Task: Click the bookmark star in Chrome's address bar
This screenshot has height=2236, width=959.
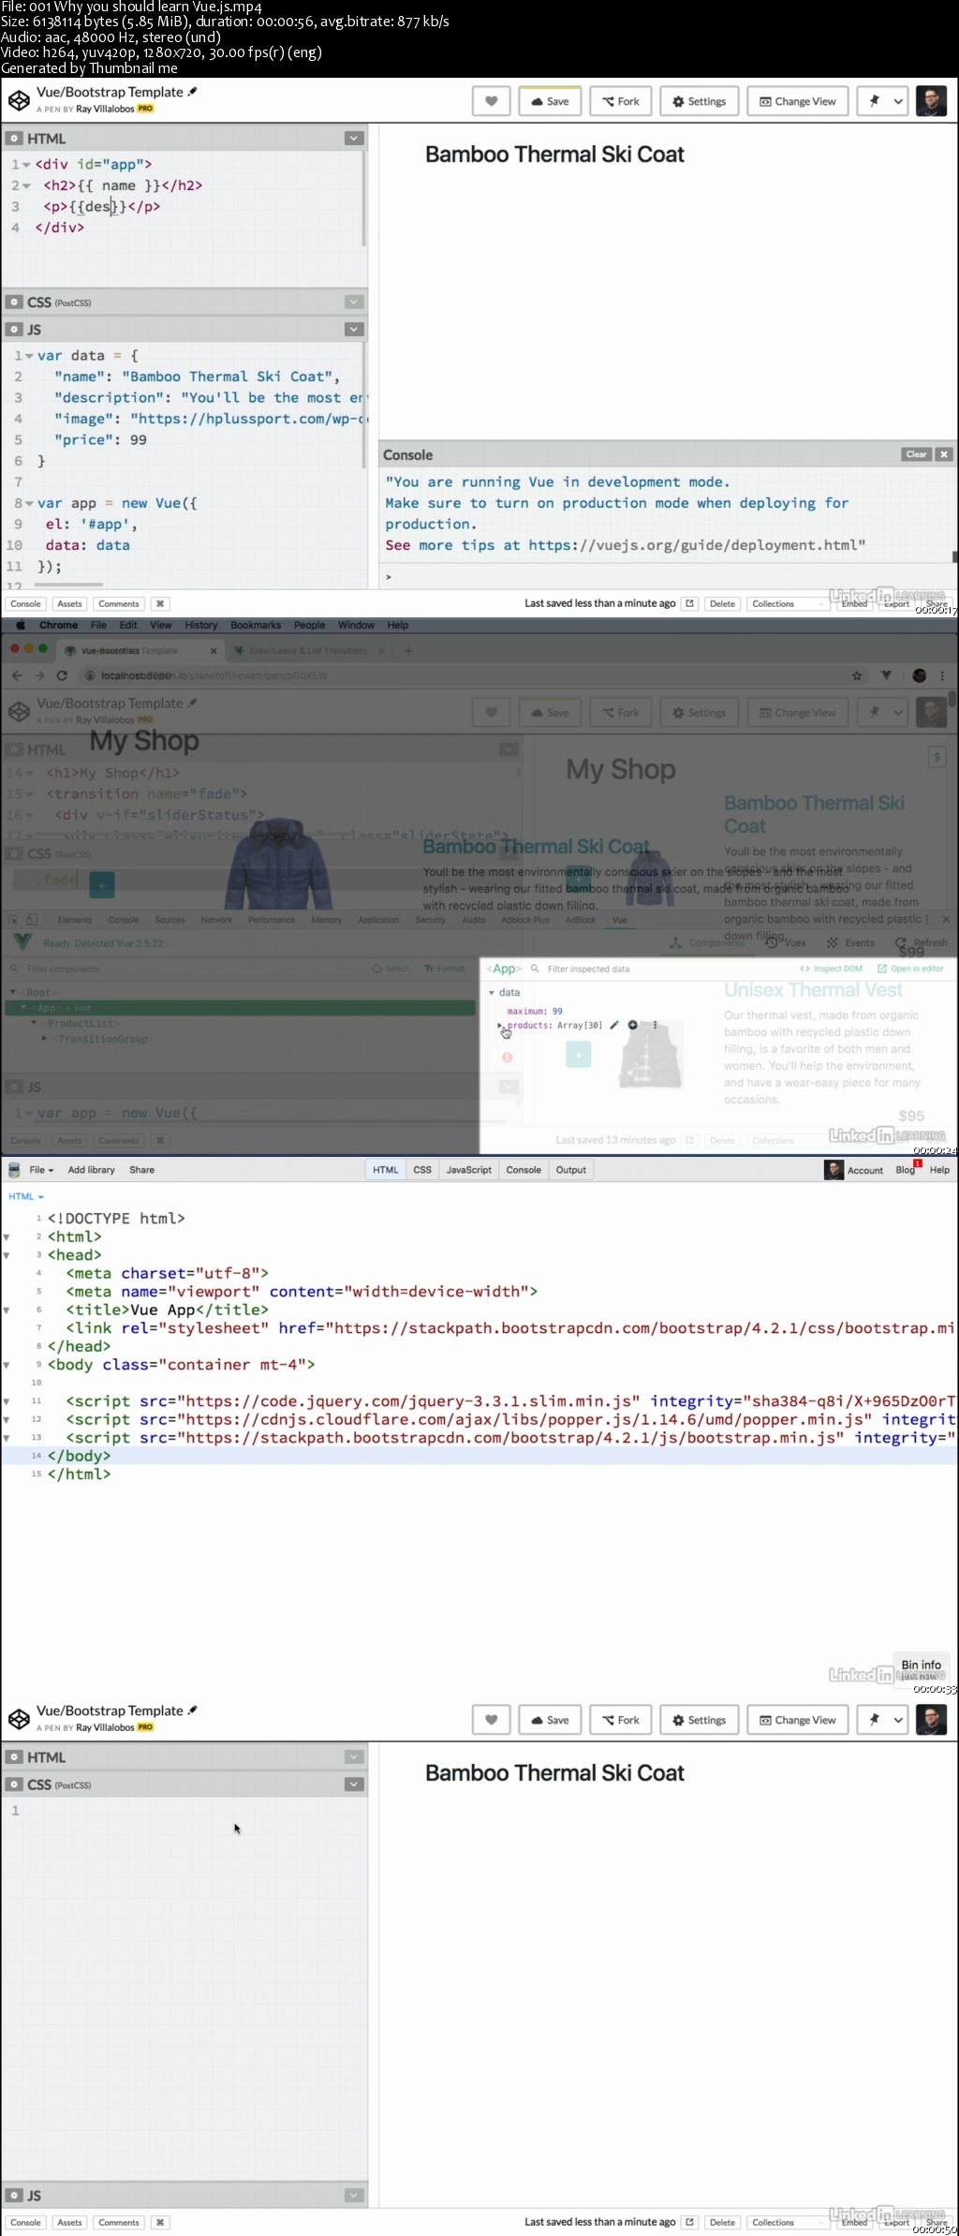Action: click(x=857, y=675)
